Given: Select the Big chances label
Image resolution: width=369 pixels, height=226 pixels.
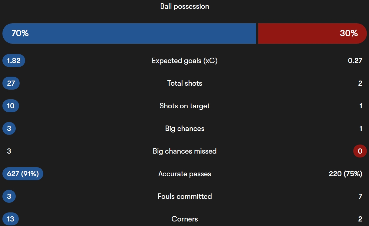Looking at the screenshot, I should click(x=185, y=129).
